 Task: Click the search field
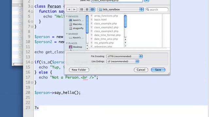[157, 9]
